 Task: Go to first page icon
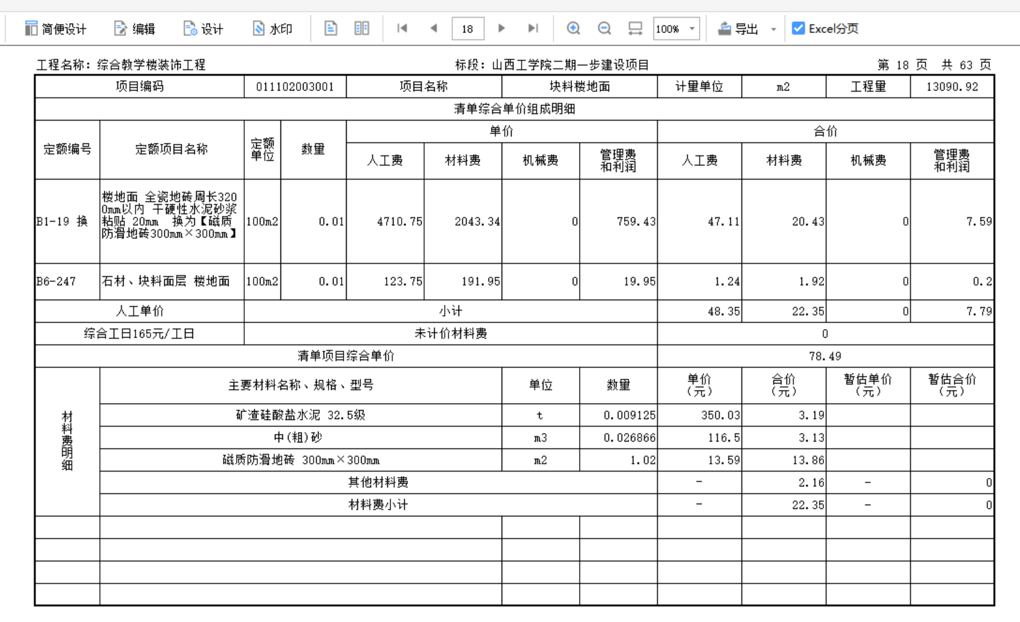(402, 29)
